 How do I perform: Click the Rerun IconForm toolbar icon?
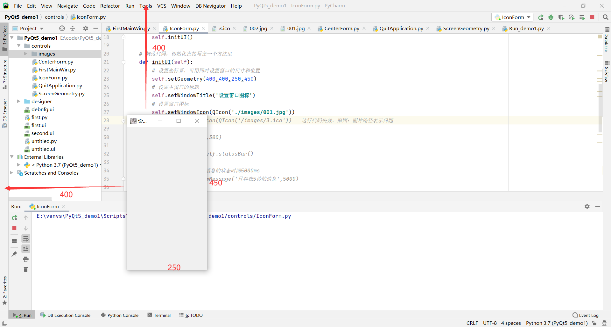tap(541, 17)
